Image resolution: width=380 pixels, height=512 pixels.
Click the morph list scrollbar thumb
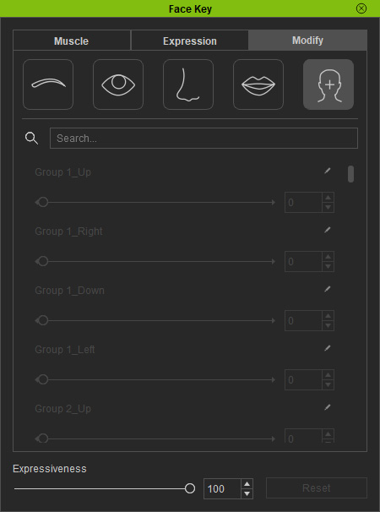[x=350, y=174]
